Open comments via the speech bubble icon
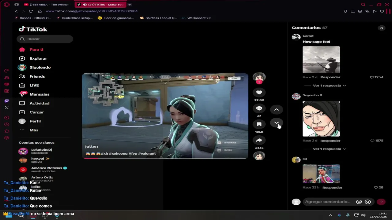392x220 pixels. click(x=259, y=108)
